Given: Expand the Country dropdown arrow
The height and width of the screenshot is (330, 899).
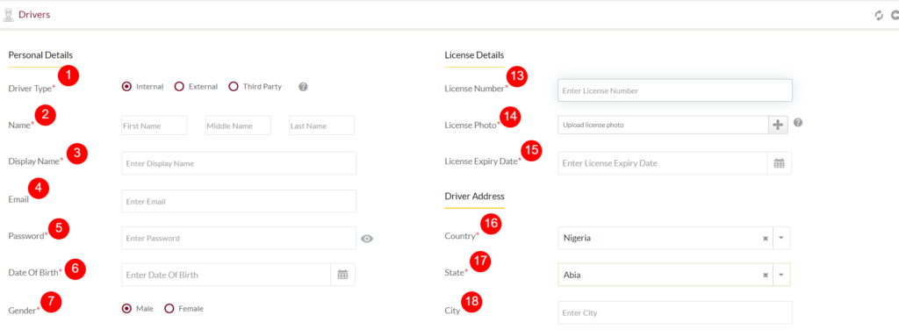Looking at the screenshot, I should [781, 239].
